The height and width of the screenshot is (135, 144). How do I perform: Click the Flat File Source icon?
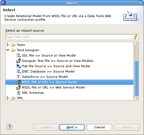point(18,66)
